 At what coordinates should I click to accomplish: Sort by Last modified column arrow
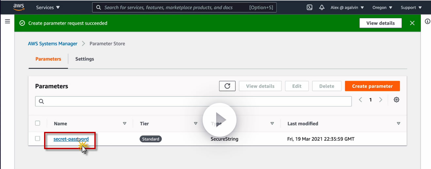[x=398, y=123]
